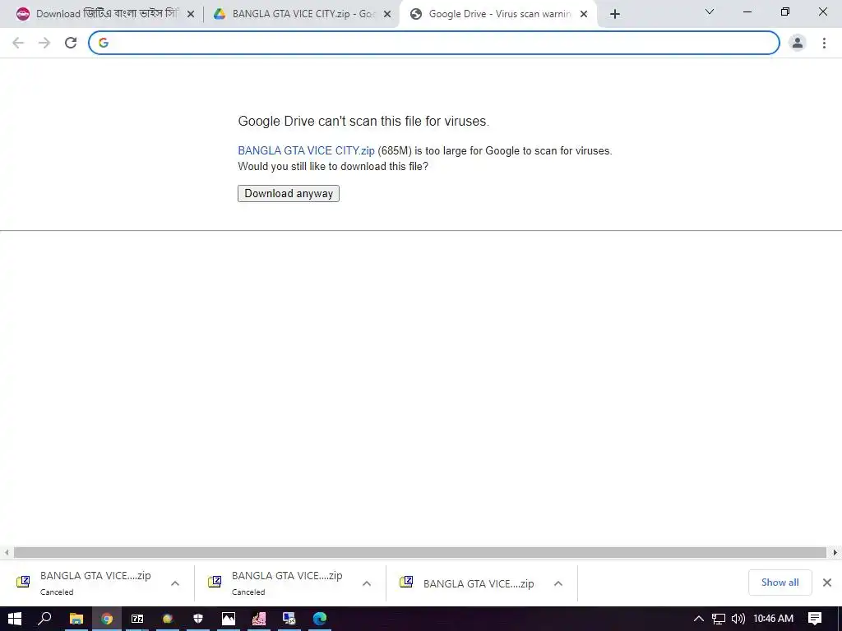
Task: Open the volume control tray icon
Action: (x=738, y=619)
